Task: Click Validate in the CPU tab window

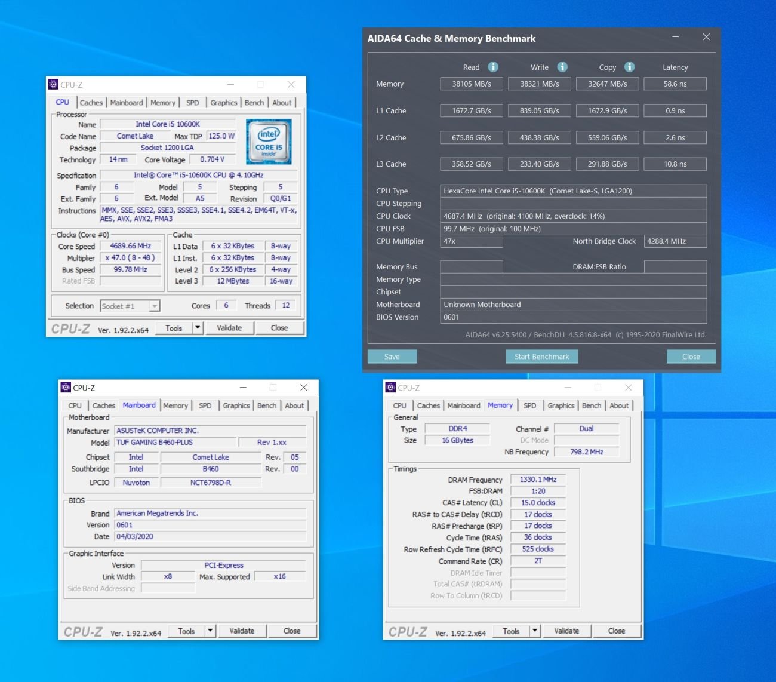Action: pyautogui.click(x=230, y=328)
